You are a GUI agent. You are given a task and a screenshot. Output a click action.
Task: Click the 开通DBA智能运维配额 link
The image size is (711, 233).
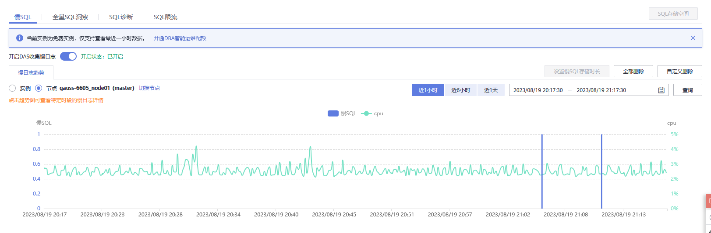tap(180, 38)
